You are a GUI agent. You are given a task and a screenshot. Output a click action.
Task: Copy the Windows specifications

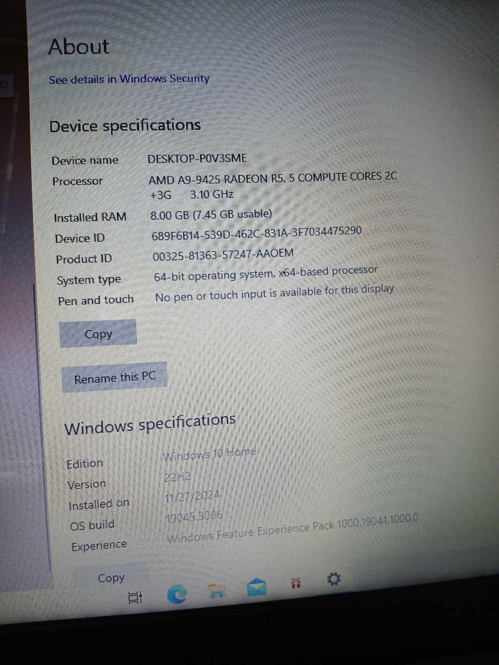pyautogui.click(x=111, y=578)
